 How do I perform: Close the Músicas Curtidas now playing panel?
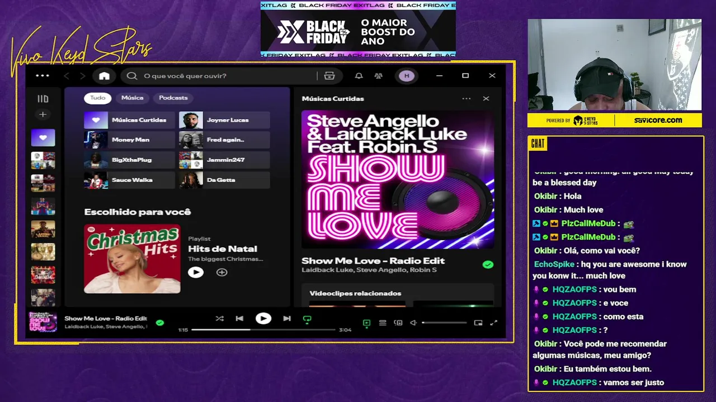click(486, 98)
